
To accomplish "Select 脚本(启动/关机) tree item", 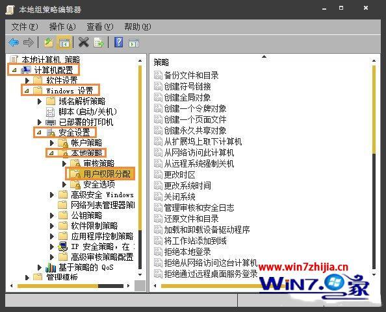I will point(87,112).
